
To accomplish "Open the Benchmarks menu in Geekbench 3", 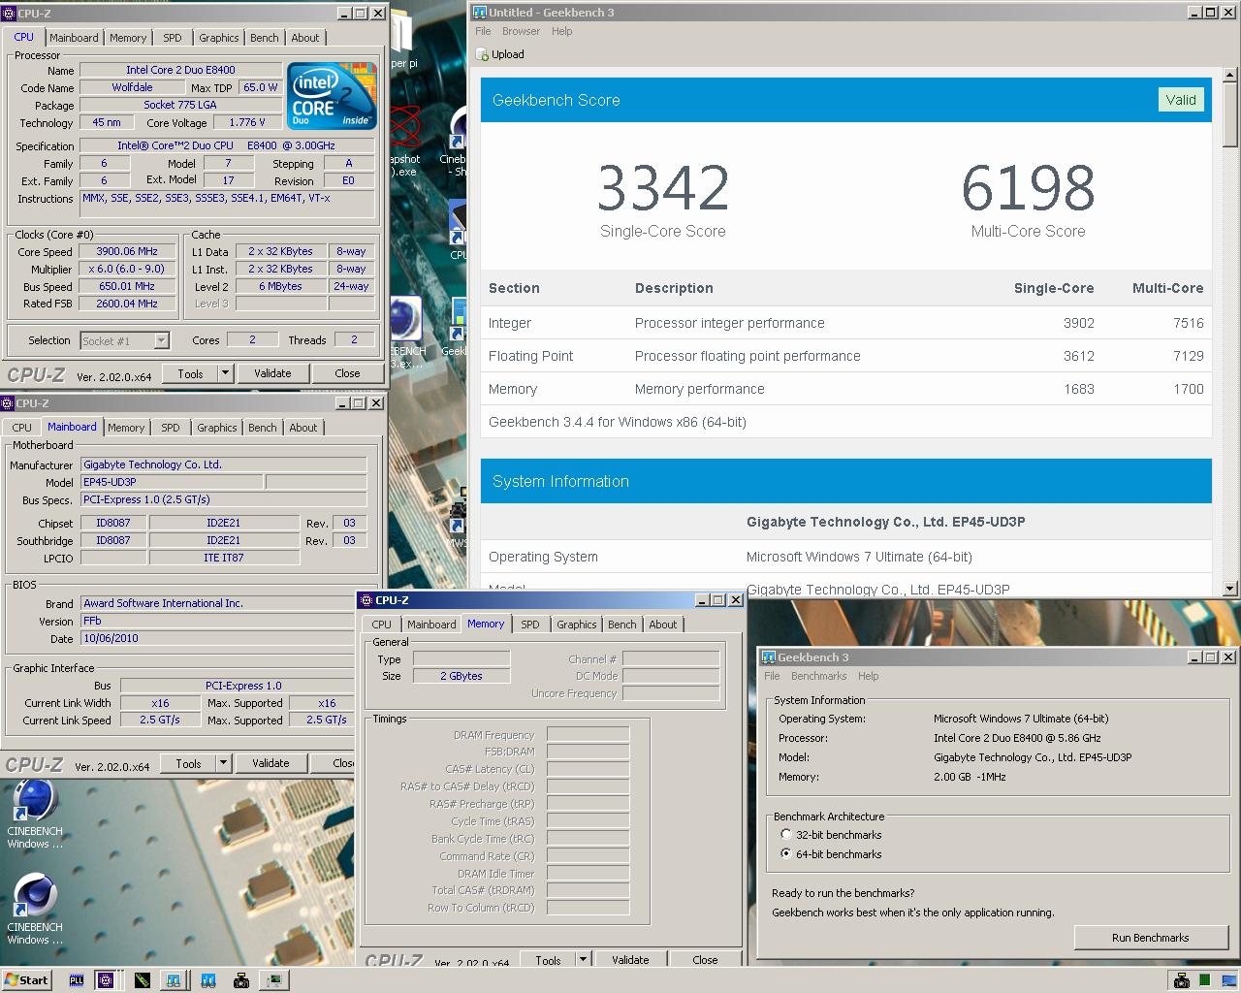I will tap(818, 676).
